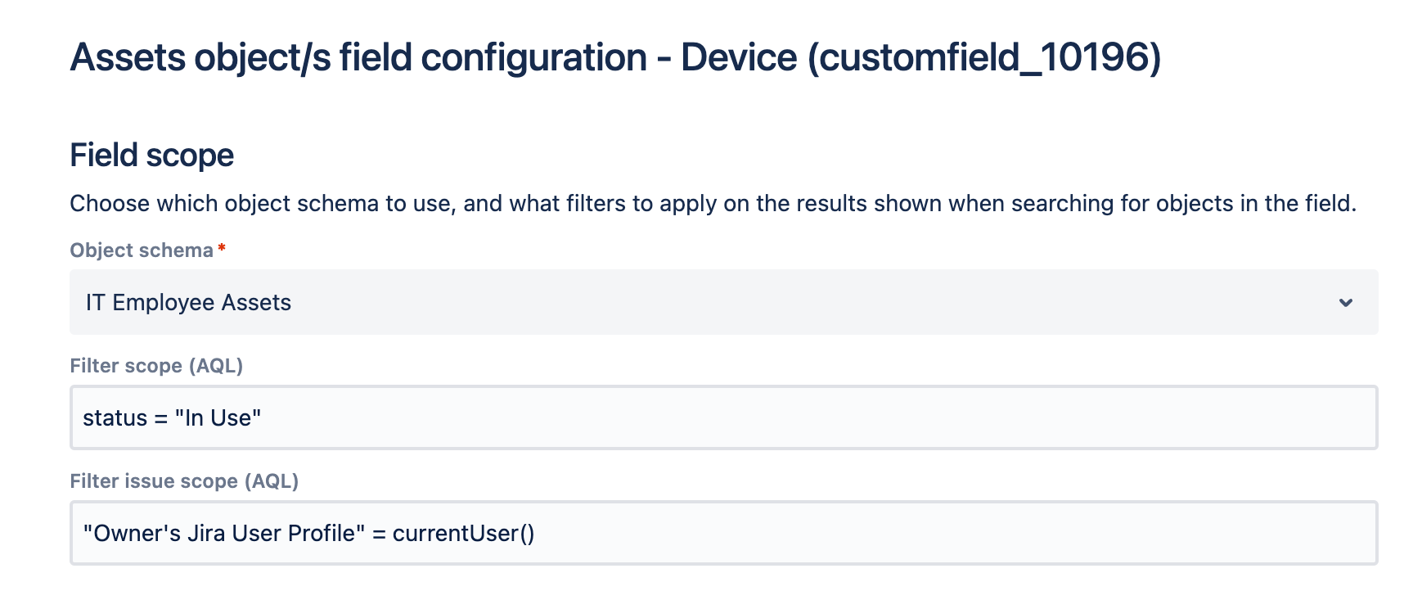
Task: Highlight the "Owner's Jira User Profile" text
Action: click(223, 533)
